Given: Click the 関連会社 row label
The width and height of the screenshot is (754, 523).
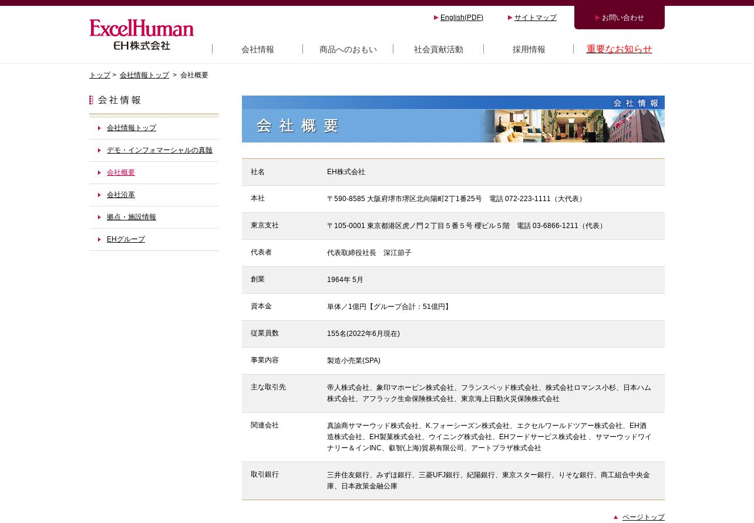Looking at the screenshot, I should [265, 425].
